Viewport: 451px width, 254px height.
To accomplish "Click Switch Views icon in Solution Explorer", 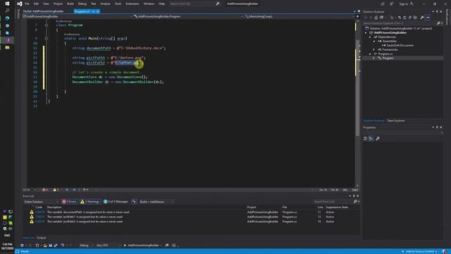I will click(x=382, y=18).
